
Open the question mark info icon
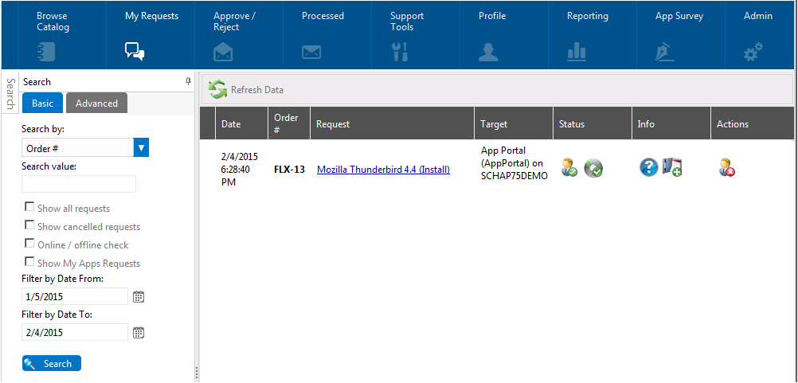point(648,167)
